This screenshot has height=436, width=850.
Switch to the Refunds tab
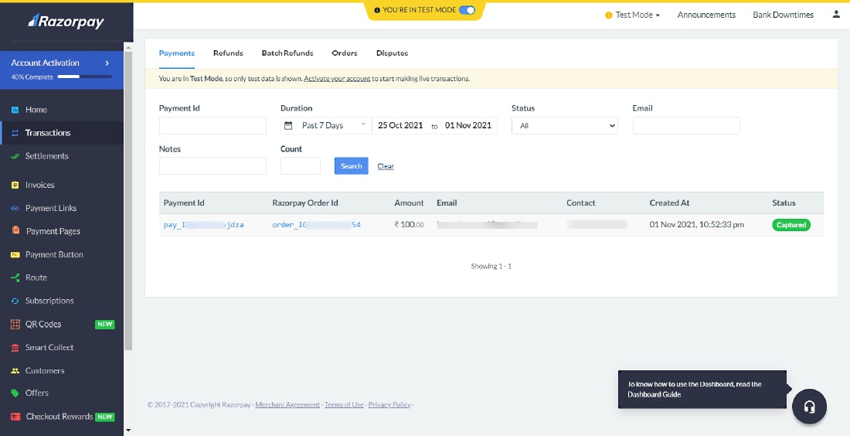[x=228, y=53]
